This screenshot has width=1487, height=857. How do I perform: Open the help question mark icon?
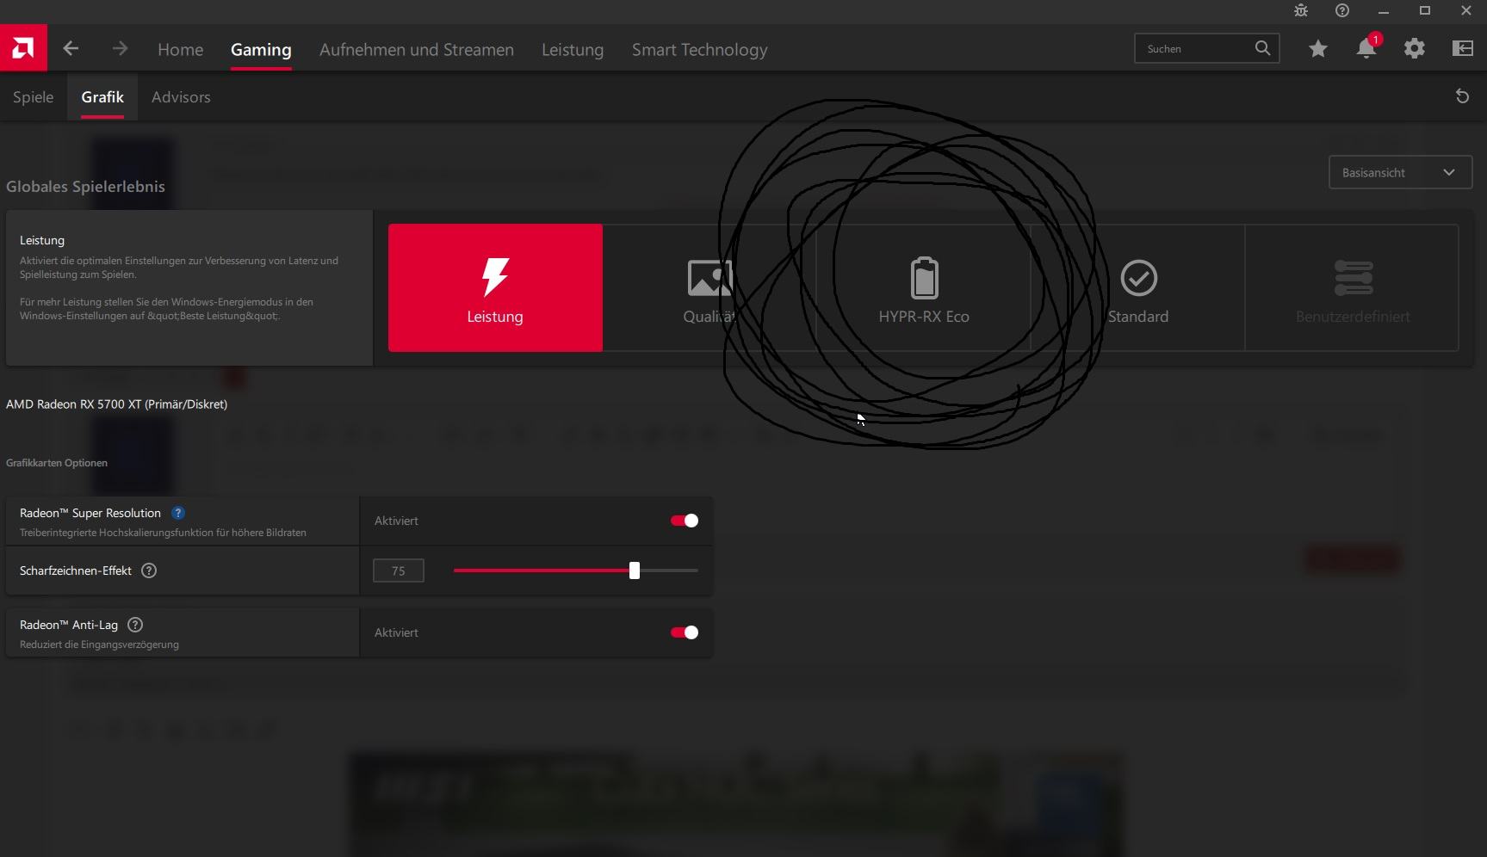[1342, 11]
